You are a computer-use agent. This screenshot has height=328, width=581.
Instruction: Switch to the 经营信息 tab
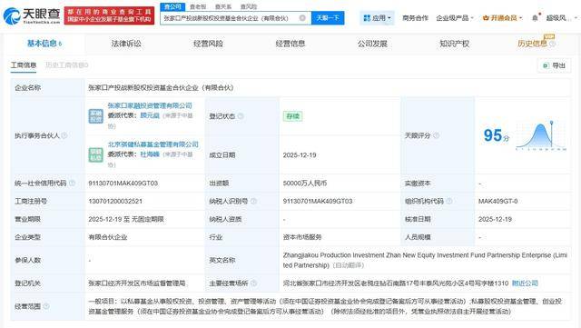pyautogui.click(x=290, y=44)
